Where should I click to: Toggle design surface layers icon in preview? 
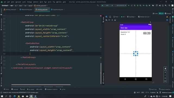pos(106,17)
